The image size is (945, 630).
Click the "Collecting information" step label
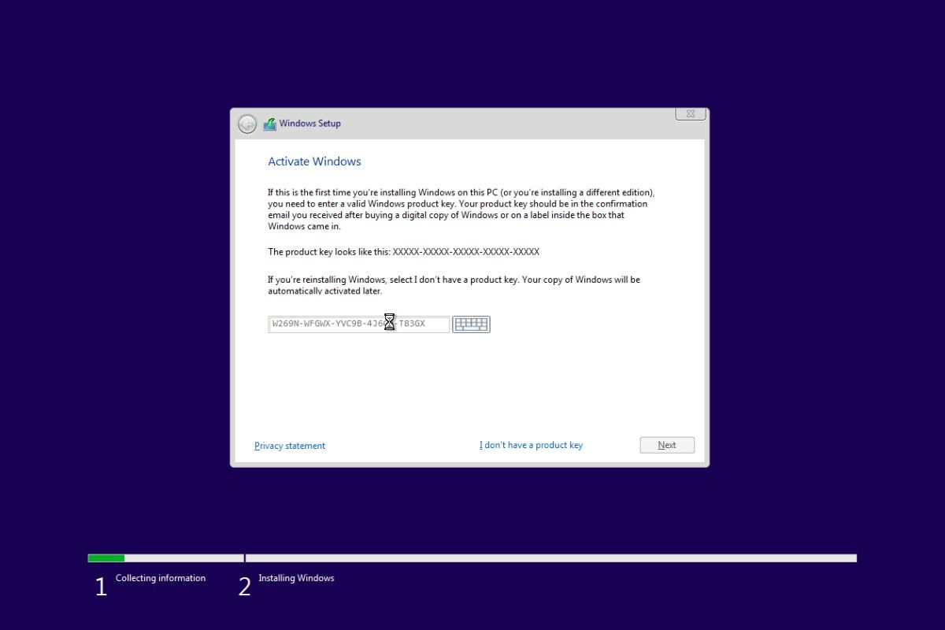(x=161, y=578)
